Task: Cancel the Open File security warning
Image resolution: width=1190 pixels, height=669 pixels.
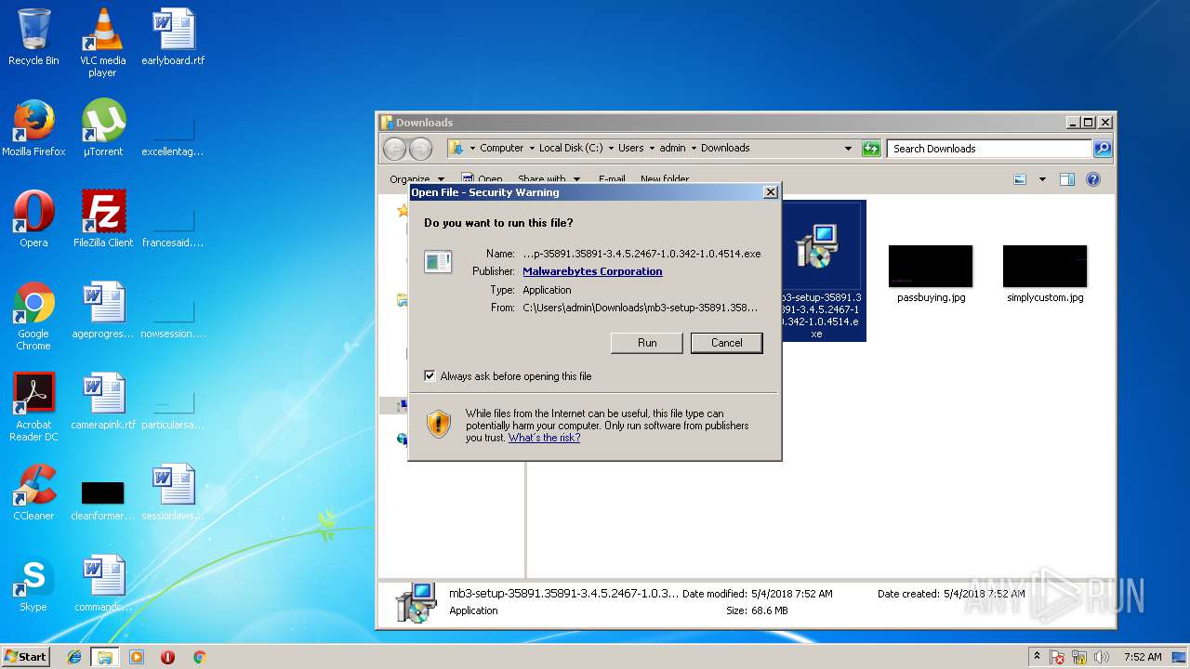Action: [727, 343]
